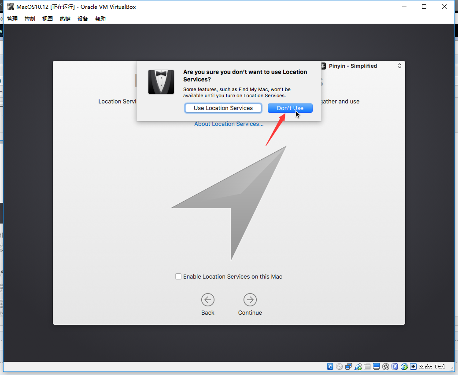Image resolution: width=458 pixels, height=375 pixels.
Task: Open the 管理 menu
Action: pos(12,18)
